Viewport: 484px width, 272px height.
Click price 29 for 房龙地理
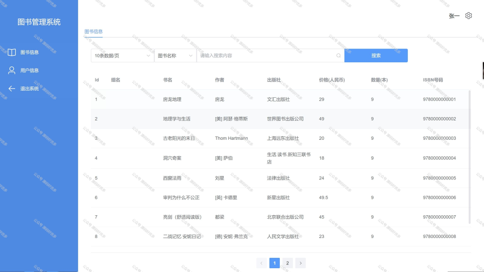coord(321,99)
